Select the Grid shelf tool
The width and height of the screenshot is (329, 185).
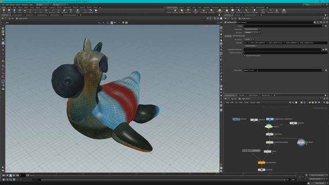click(x=25, y=11)
